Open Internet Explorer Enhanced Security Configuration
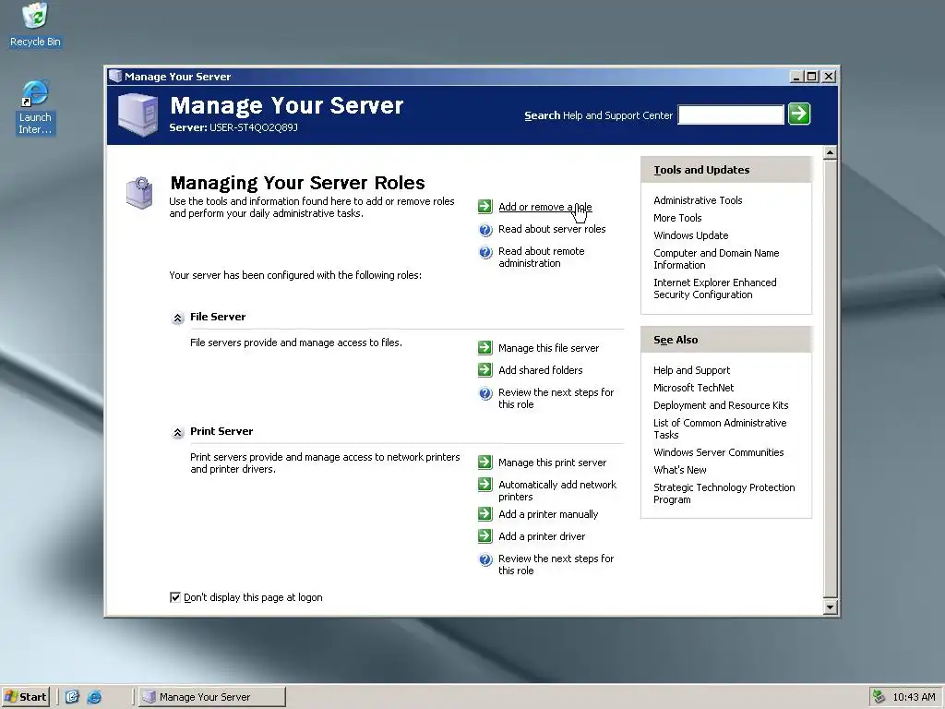Screen dimensions: 945x709 pyautogui.click(x=715, y=288)
